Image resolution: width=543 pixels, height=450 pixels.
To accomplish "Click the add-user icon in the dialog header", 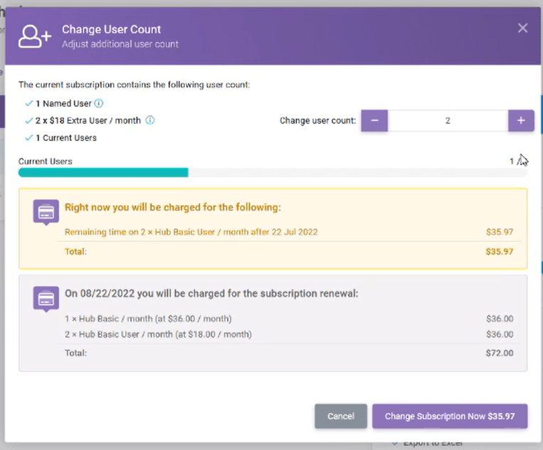I will 34,36.
